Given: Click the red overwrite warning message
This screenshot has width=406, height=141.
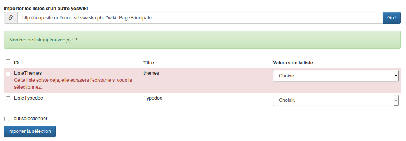Looking at the screenshot, I should pyautogui.click(x=73, y=84).
